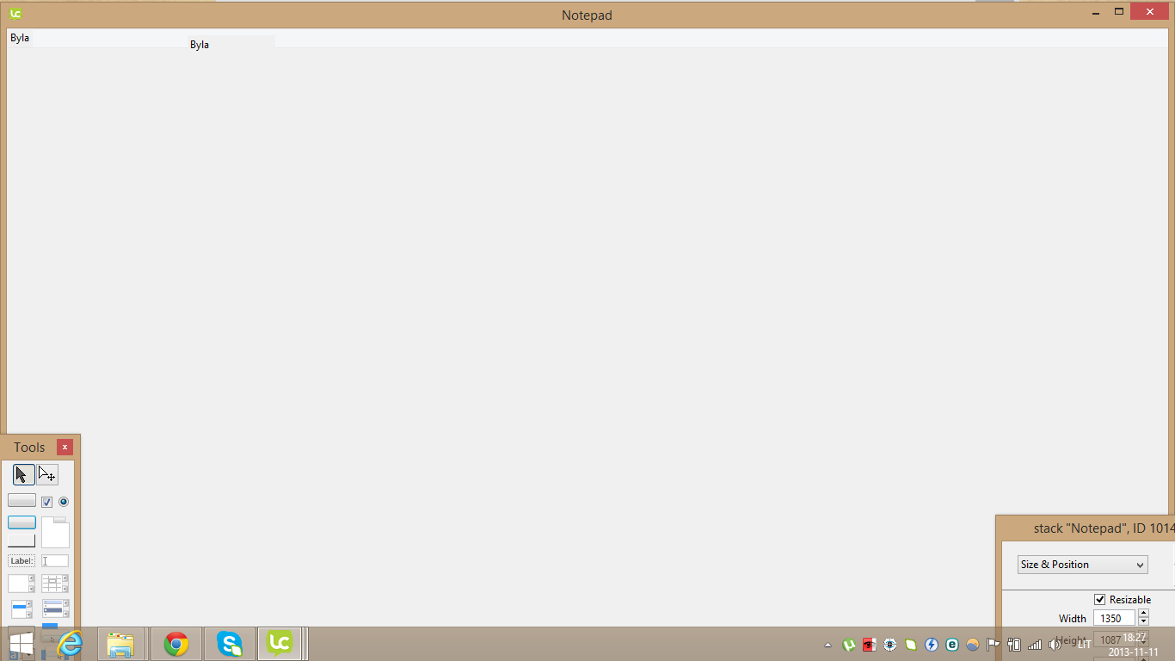
Task: Open the Size & Position dropdown in inspector
Action: (x=1083, y=565)
